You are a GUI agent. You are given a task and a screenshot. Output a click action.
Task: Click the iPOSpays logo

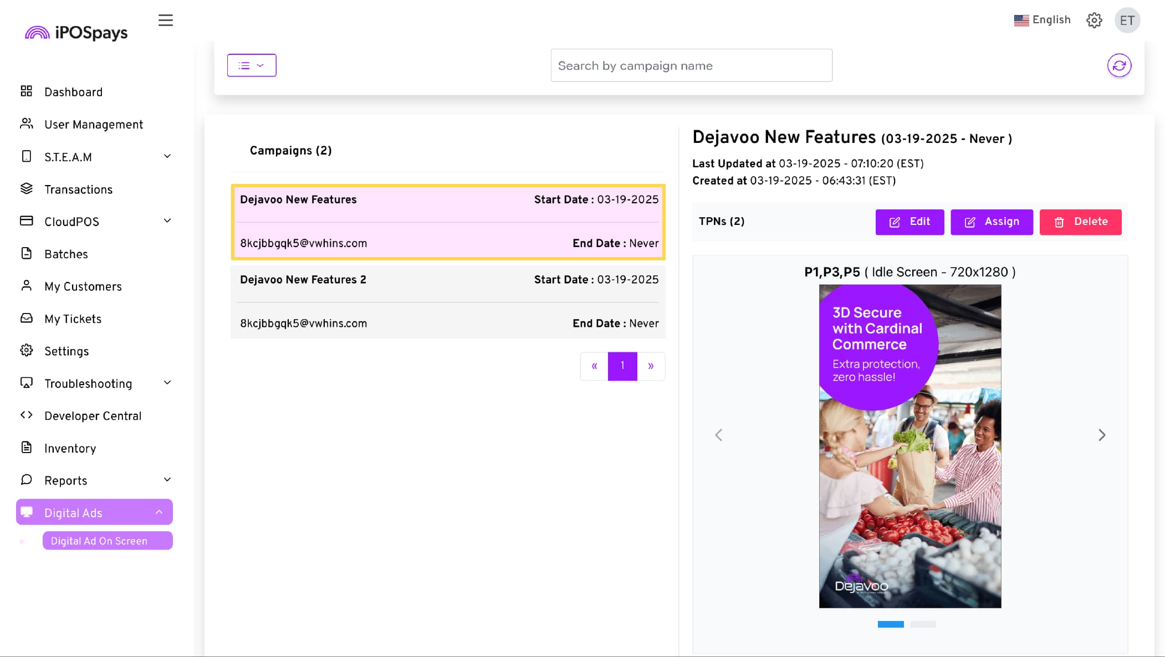(76, 33)
